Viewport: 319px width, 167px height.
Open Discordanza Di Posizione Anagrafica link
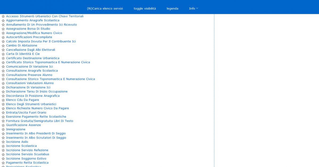(x=33, y=96)
